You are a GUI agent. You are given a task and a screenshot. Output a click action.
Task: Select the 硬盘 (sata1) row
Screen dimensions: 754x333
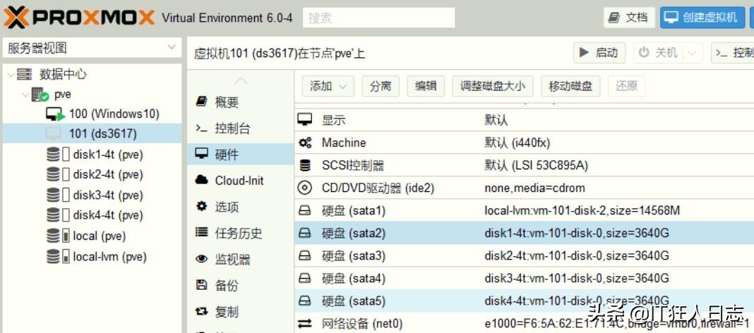524,210
